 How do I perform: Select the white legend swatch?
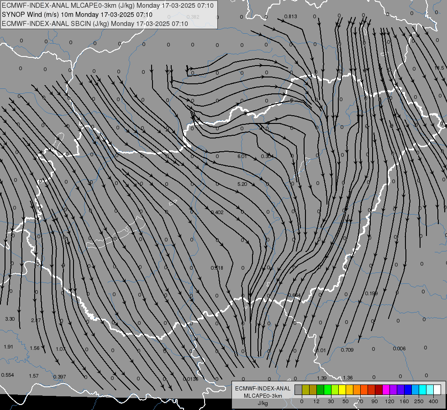437,389
